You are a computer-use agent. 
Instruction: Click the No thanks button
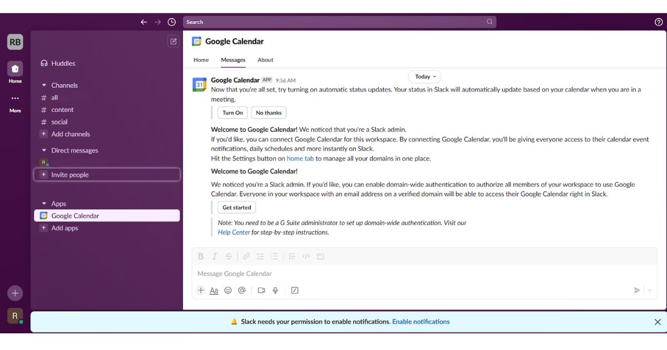(x=268, y=113)
